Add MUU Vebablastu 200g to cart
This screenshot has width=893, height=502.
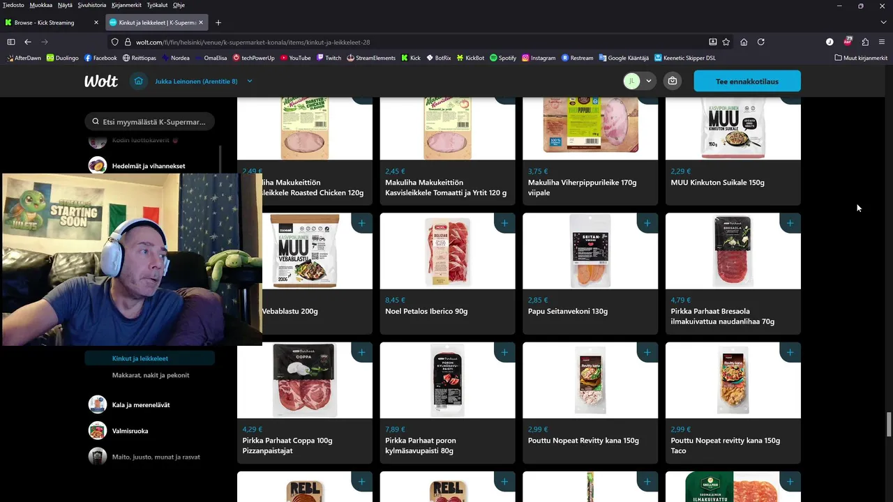(x=361, y=223)
